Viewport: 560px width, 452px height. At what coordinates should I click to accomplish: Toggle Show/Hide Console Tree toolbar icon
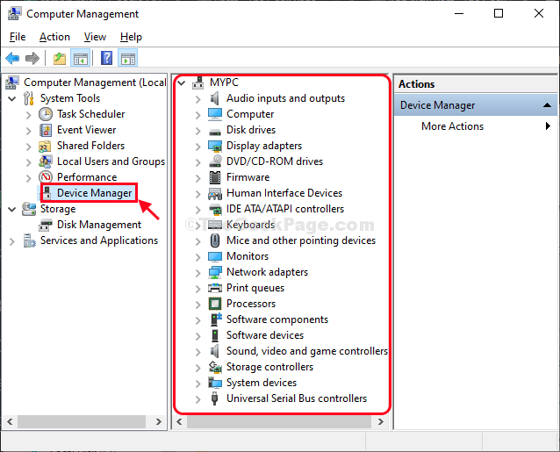coord(80,58)
